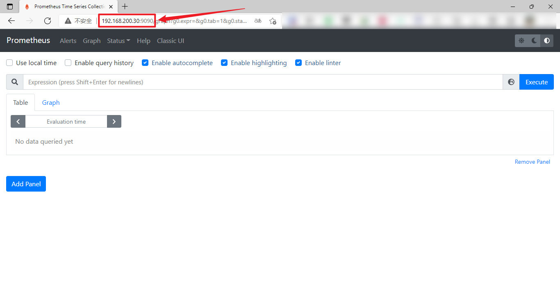
Task: Open metrics explorer globe icon
Action: click(x=511, y=82)
